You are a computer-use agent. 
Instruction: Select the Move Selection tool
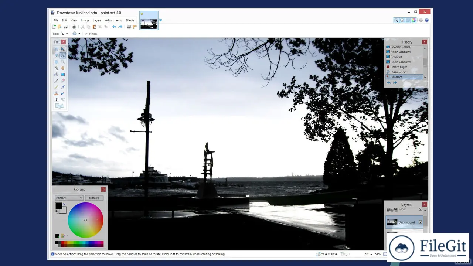point(62,55)
